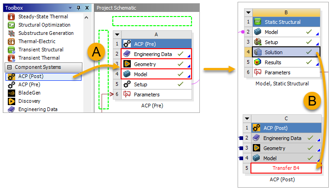Select Discovery in Component Systems
The width and height of the screenshot is (332, 190).
click(29, 101)
